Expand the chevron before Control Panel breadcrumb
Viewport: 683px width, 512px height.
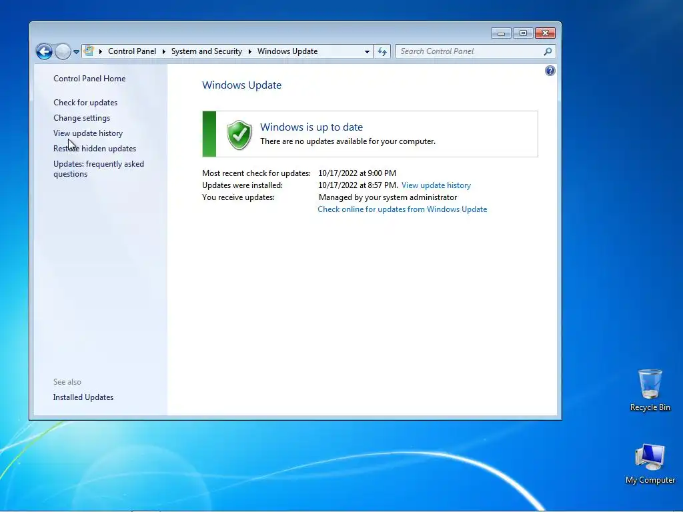(101, 51)
